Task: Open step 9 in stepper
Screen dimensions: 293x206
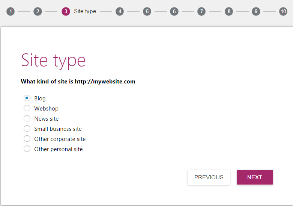Action: point(256,11)
